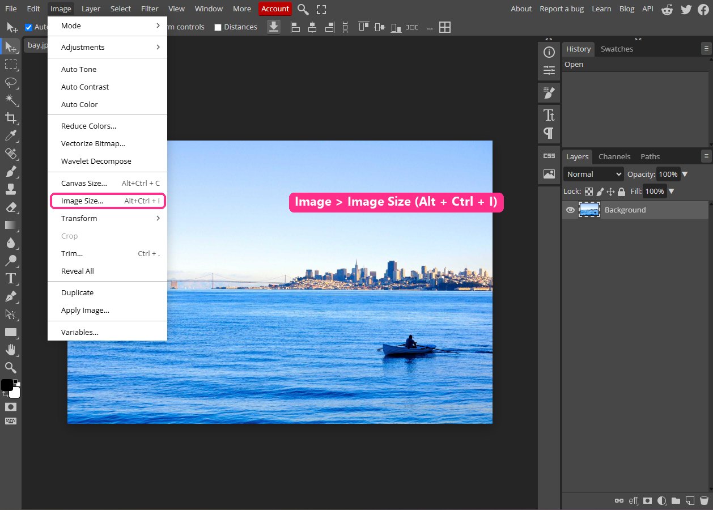This screenshot has height=510, width=713.
Task: Select the Type tool
Action: tap(11, 278)
